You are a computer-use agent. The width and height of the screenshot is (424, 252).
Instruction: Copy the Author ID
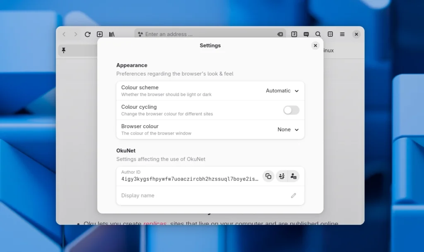click(268, 176)
